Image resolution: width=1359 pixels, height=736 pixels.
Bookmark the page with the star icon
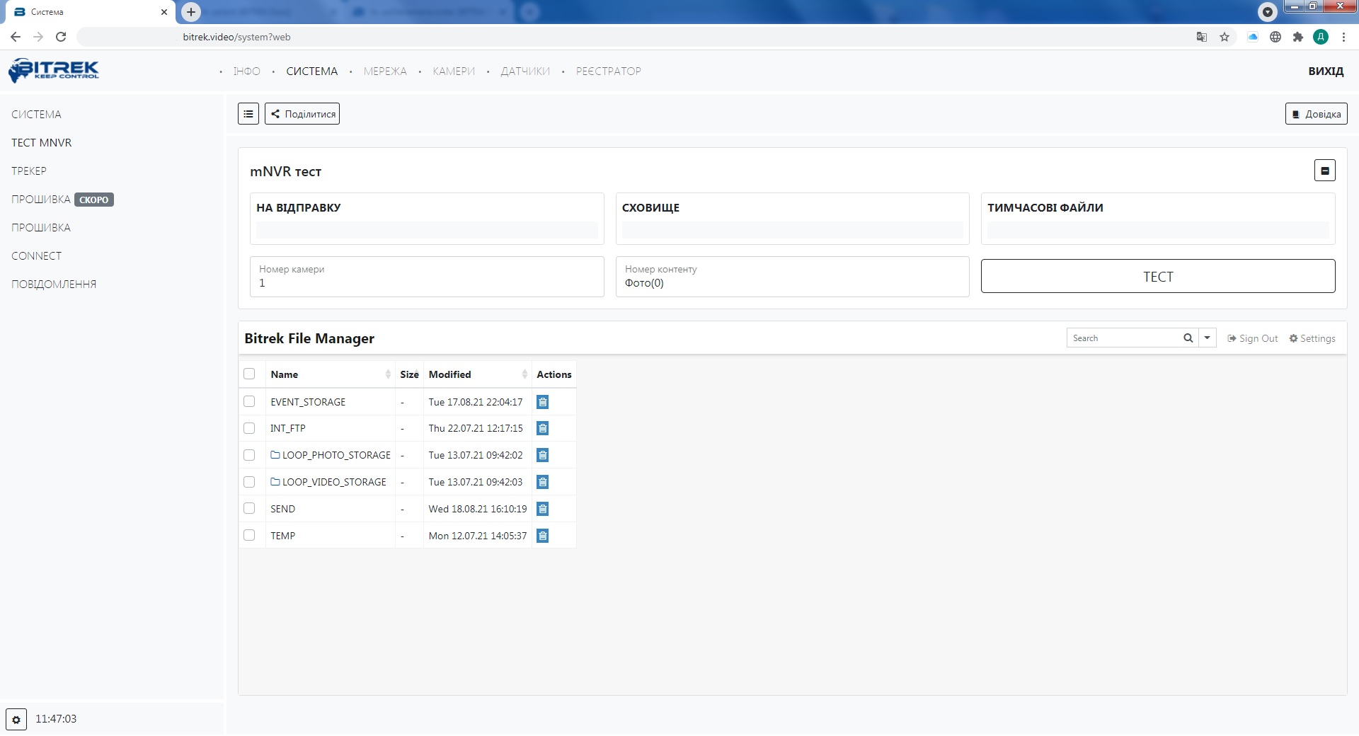coord(1225,37)
